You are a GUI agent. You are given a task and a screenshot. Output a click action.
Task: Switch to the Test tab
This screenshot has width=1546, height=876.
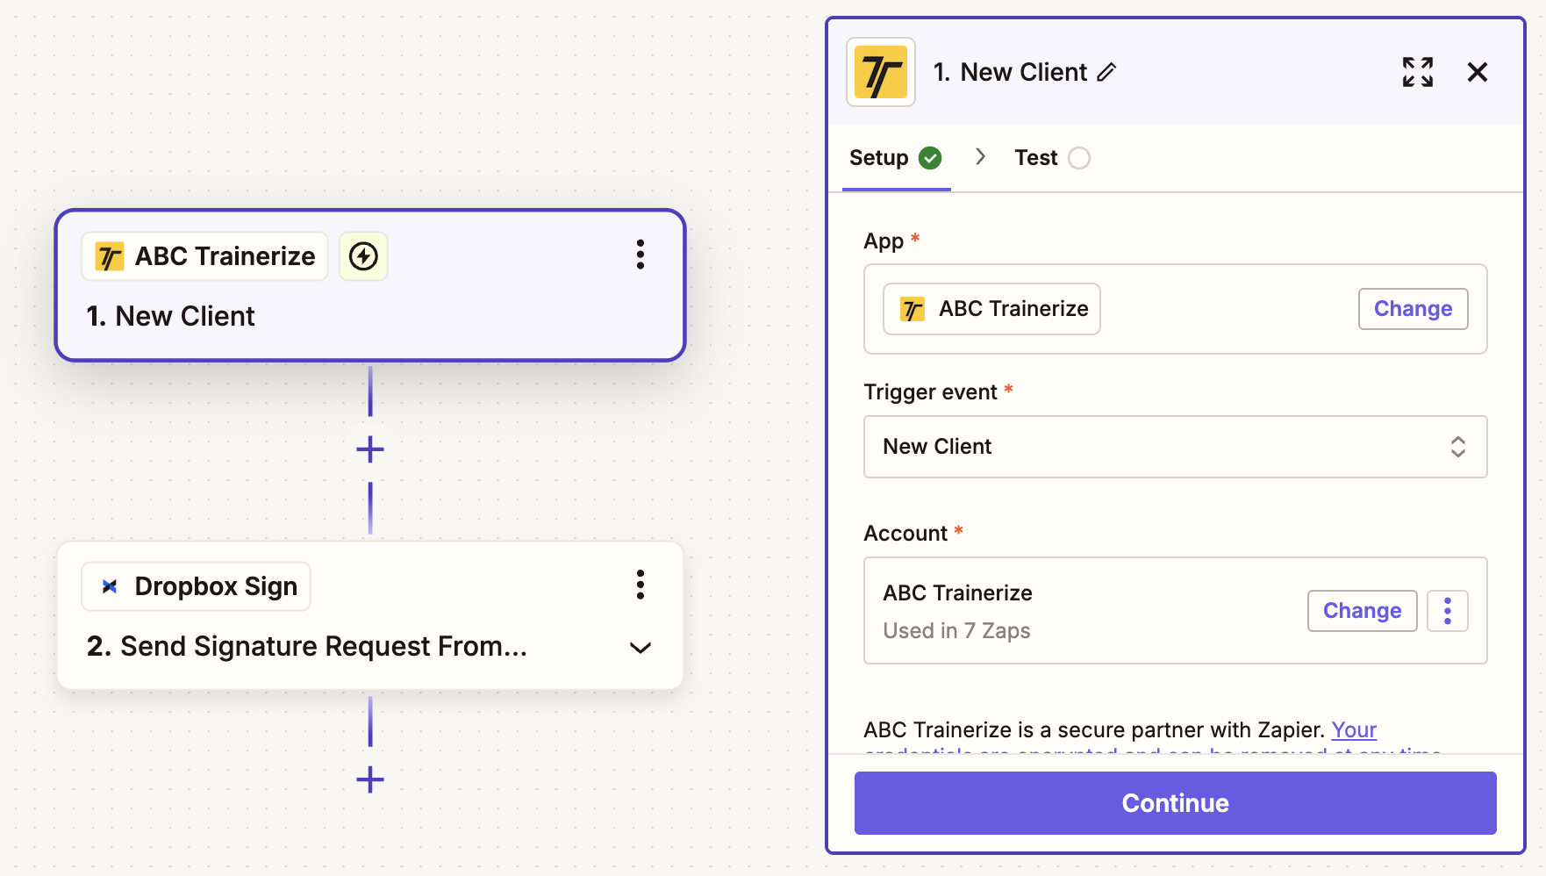pyautogui.click(x=1053, y=158)
